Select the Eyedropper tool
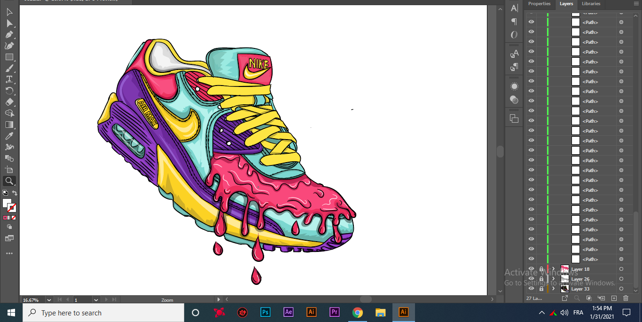 (x=9, y=136)
